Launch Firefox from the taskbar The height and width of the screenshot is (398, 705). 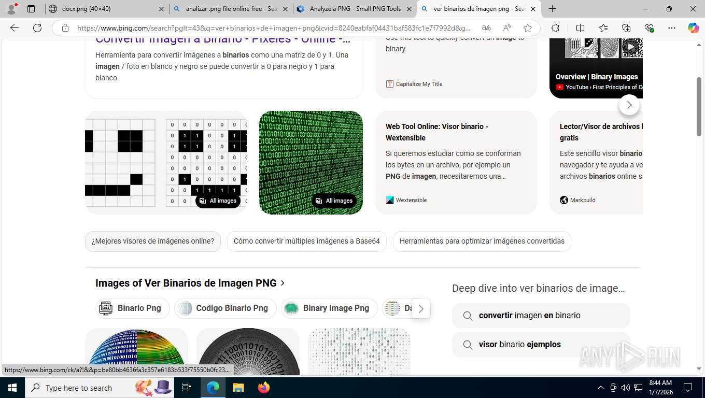coord(264,388)
